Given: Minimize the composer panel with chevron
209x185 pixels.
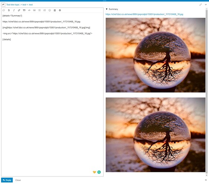Looking at the screenshot, I should click(206, 5).
